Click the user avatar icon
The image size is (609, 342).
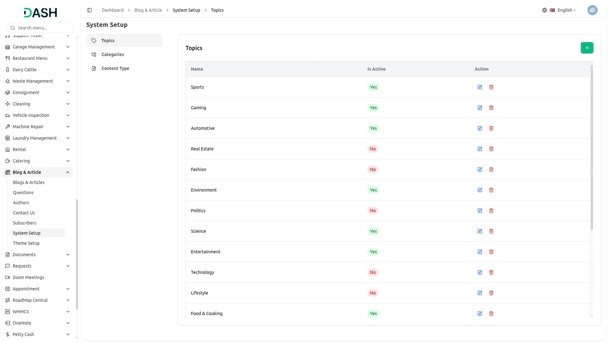[592, 10]
